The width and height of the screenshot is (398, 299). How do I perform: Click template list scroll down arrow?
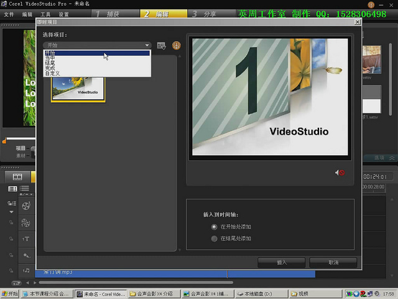click(180, 250)
